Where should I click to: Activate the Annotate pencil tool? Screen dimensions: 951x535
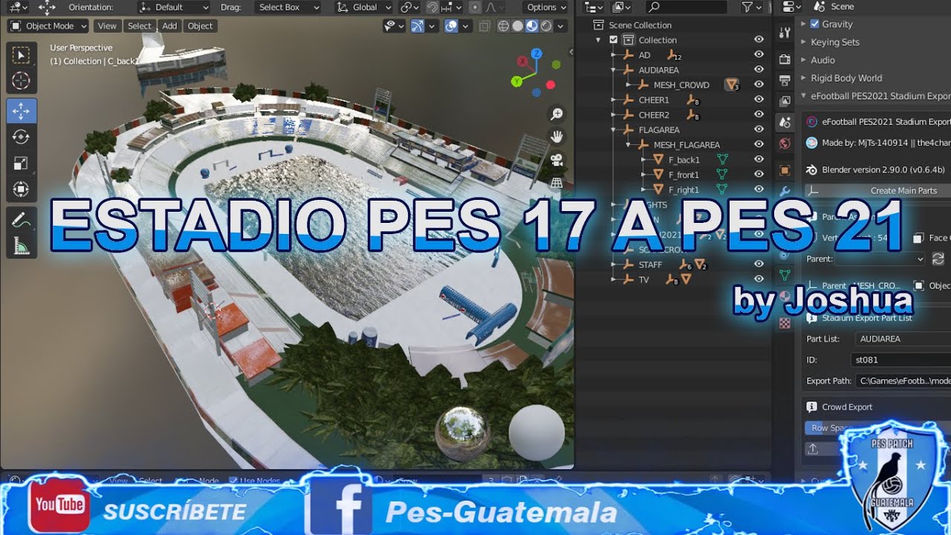click(22, 220)
